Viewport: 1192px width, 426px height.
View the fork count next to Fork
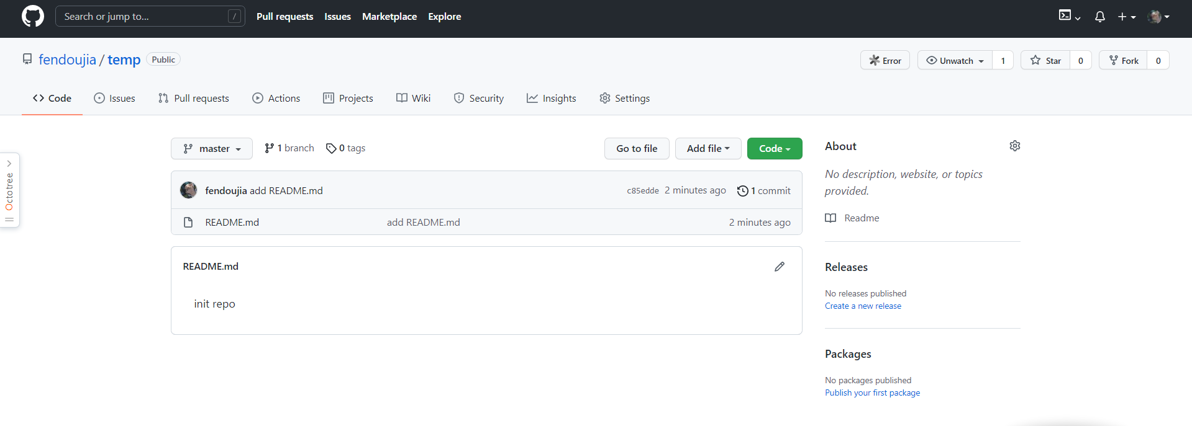(x=1158, y=60)
